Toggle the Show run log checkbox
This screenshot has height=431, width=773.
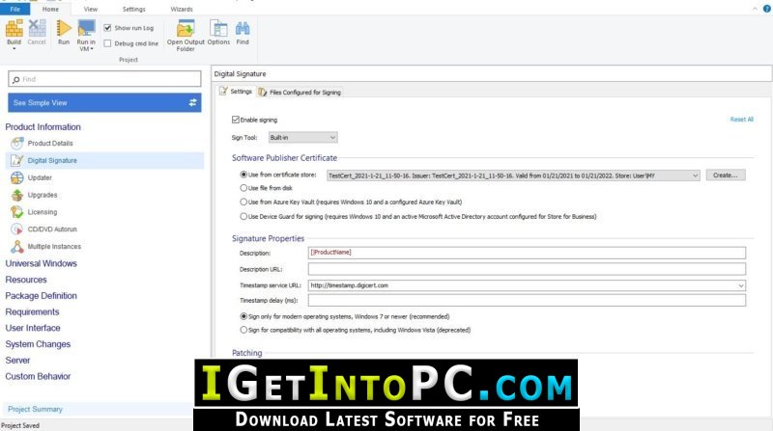(107, 28)
